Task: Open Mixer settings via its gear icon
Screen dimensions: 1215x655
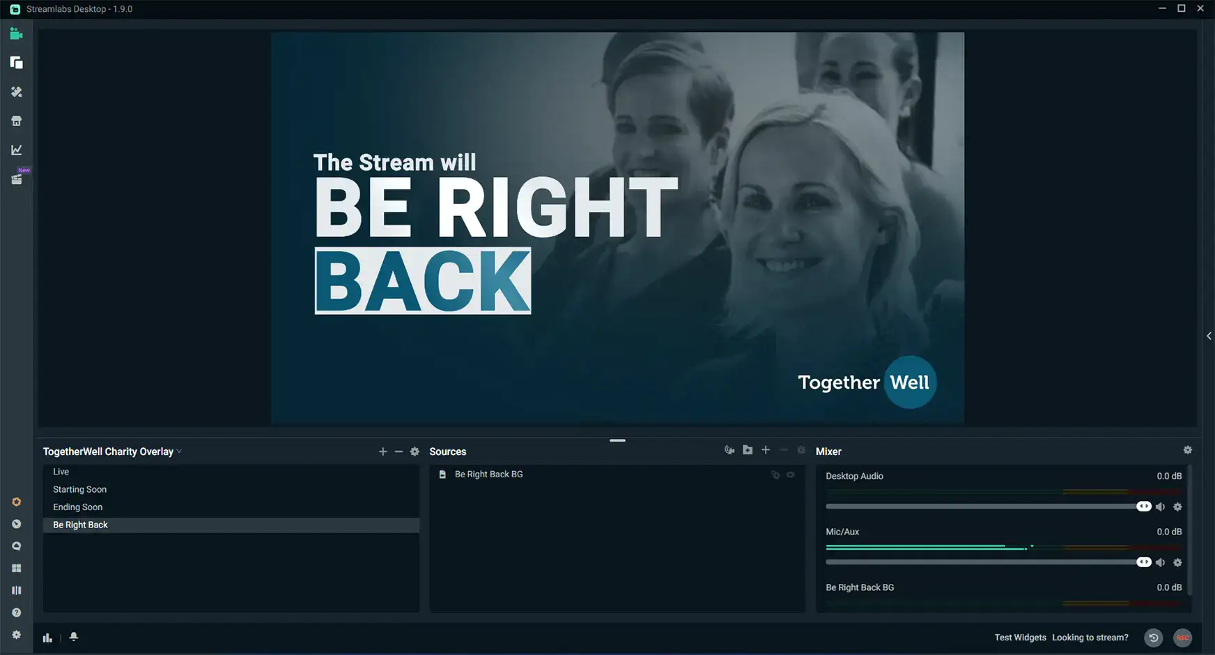Action: pyautogui.click(x=1188, y=450)
